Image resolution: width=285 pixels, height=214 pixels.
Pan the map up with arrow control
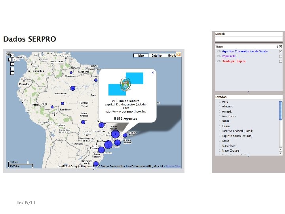[x=12, y=55]
